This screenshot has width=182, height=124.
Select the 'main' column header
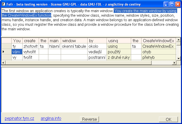[x=55, y=41]
